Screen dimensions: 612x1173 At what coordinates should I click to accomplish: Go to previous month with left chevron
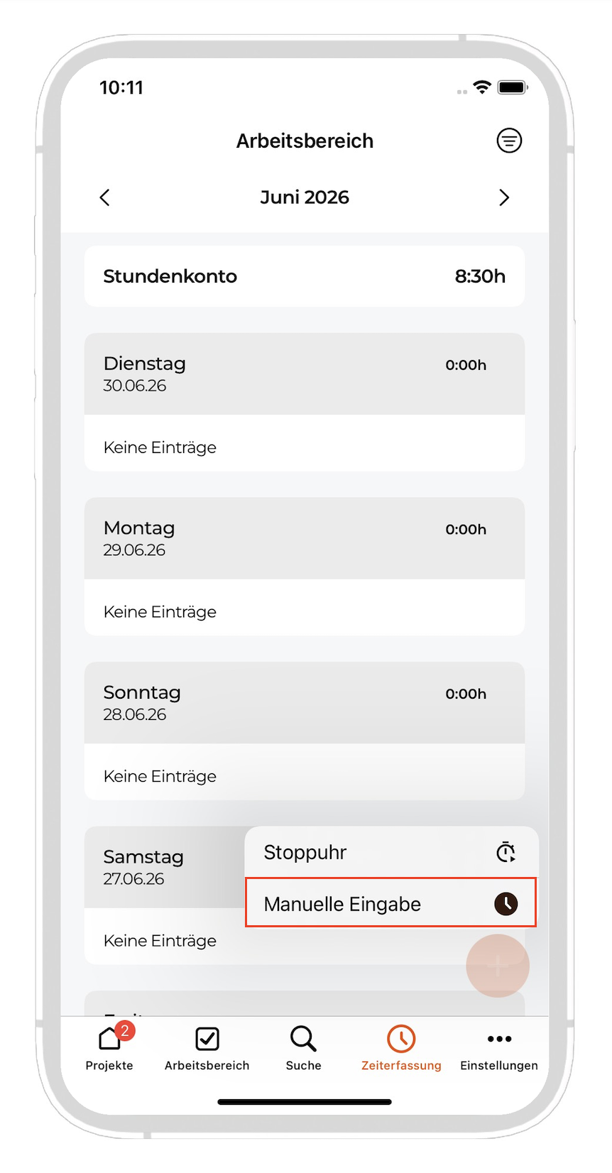click(x=105, y=197)
